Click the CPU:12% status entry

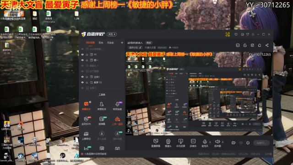tap(243, 154)
